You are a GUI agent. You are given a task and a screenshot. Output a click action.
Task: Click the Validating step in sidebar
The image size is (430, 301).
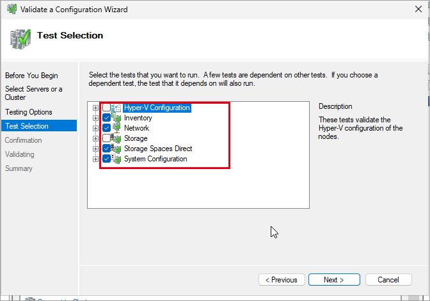pyautogui.click(x=19, y=154)
